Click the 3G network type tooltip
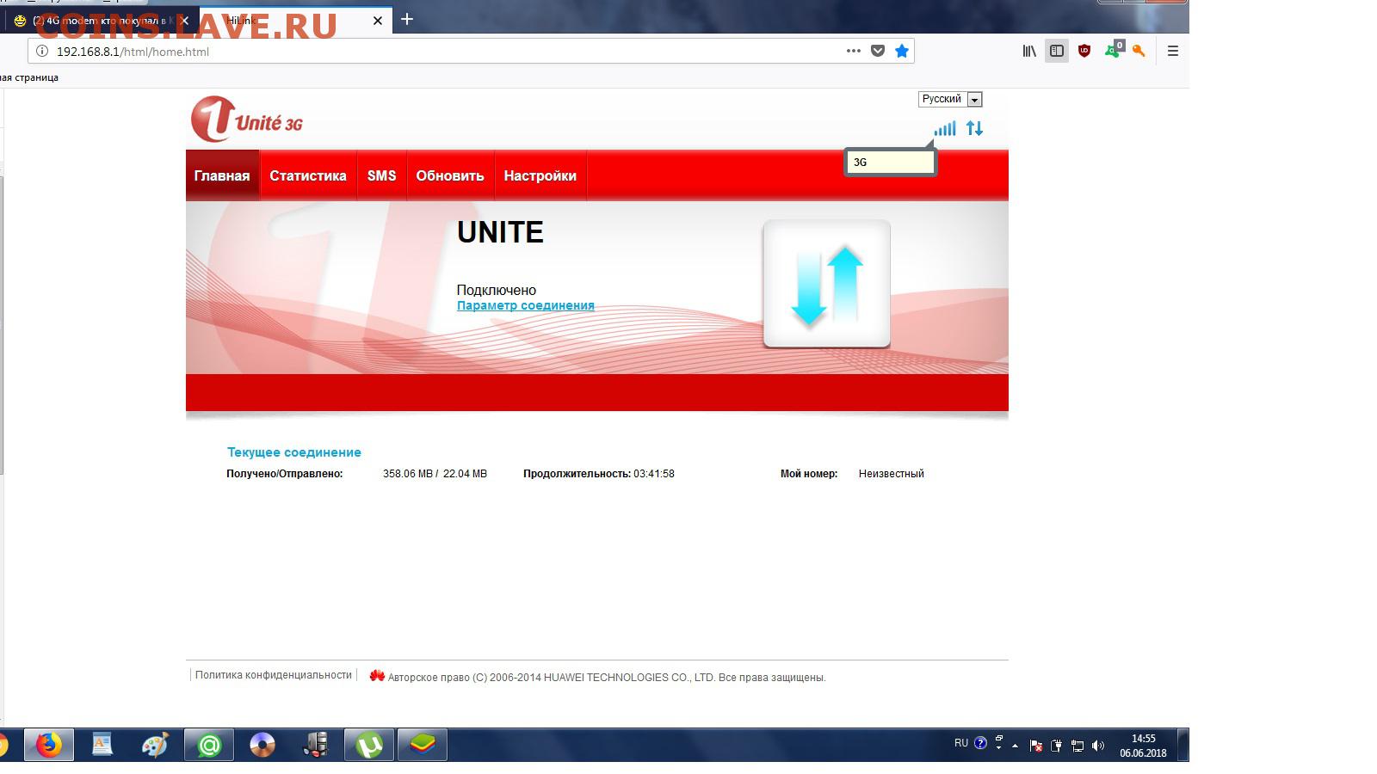The height and width of the screenshot is (774, 1377). point(890,162)
